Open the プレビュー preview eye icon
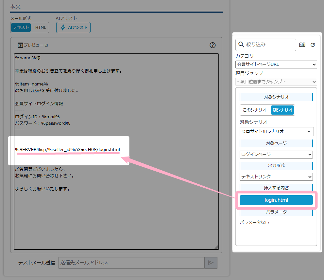Image resolution: width=324 pixels, height=280 pixels. [x=20, y=45]
